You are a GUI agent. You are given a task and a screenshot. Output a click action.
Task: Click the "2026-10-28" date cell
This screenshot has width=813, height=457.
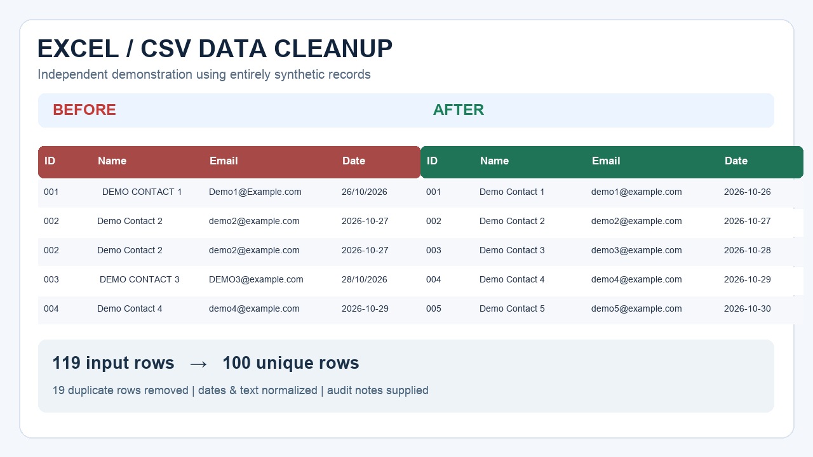point(748,250)
